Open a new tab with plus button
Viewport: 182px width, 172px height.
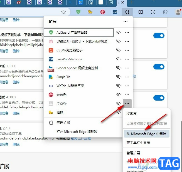coord(132,2)
